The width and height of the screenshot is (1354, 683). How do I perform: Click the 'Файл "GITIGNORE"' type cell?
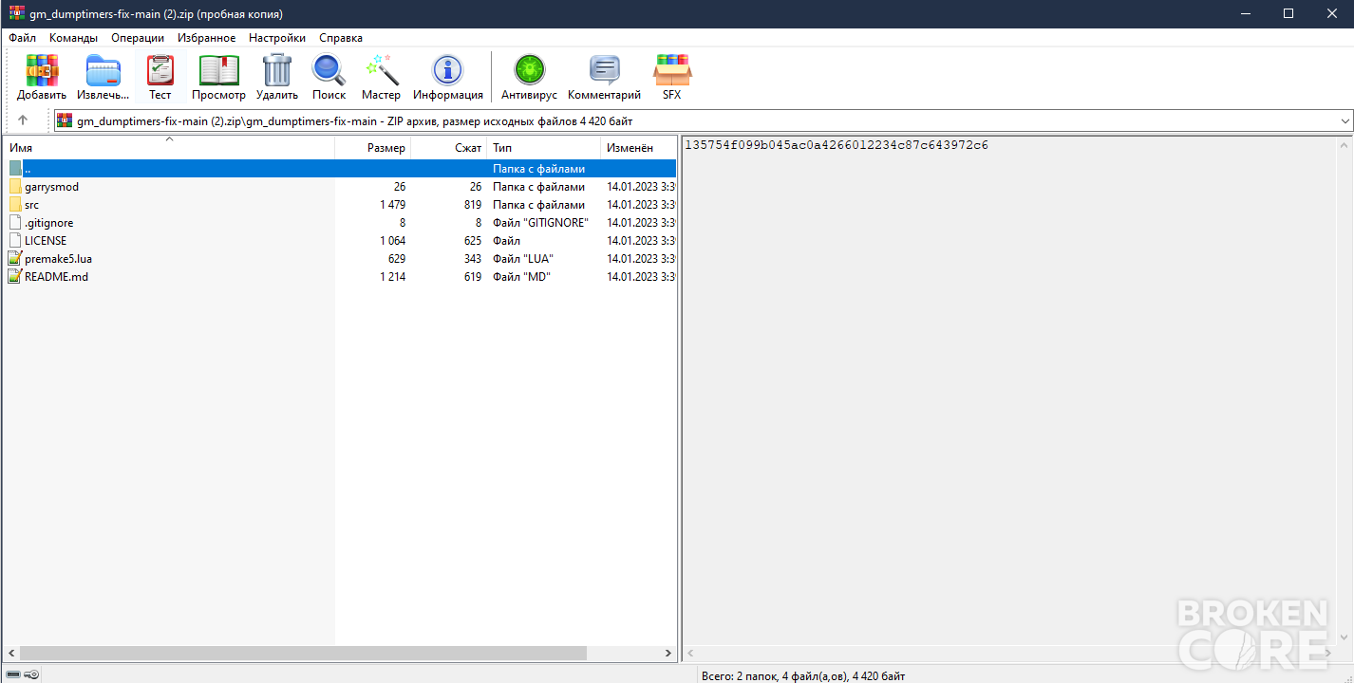point(540,223)
